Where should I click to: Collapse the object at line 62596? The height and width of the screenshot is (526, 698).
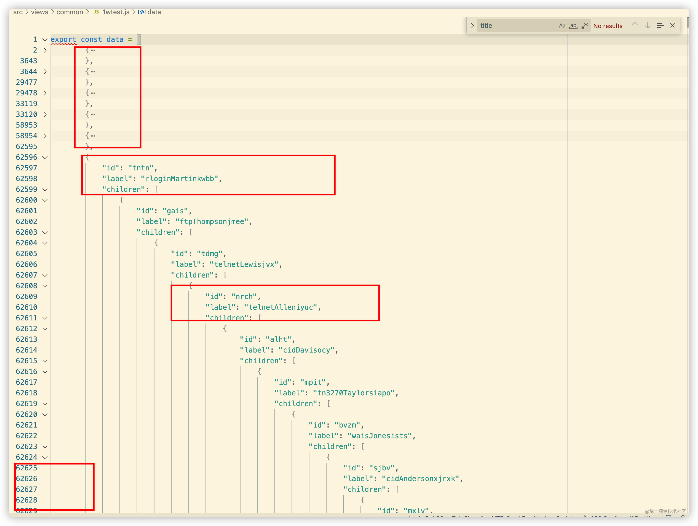[45, 157]
